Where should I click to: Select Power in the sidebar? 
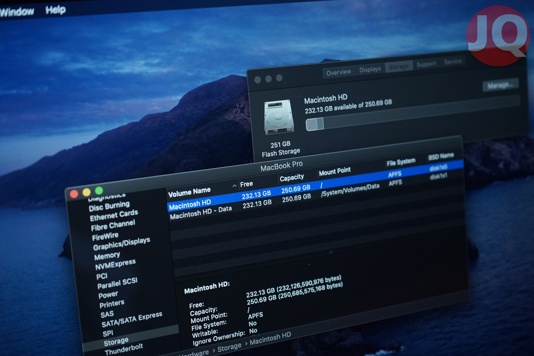108,295
